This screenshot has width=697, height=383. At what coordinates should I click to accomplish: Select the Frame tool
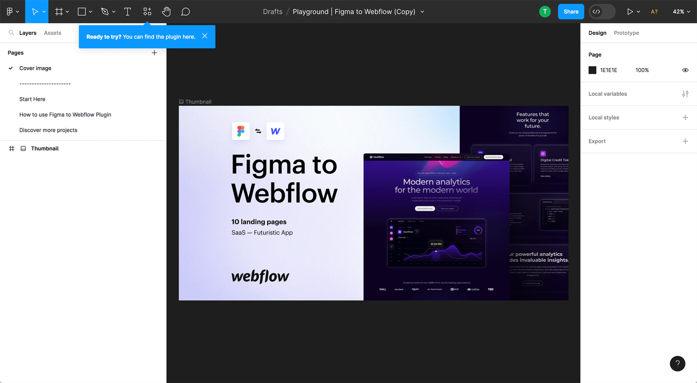pyautogui.click(x=59, y=12)
